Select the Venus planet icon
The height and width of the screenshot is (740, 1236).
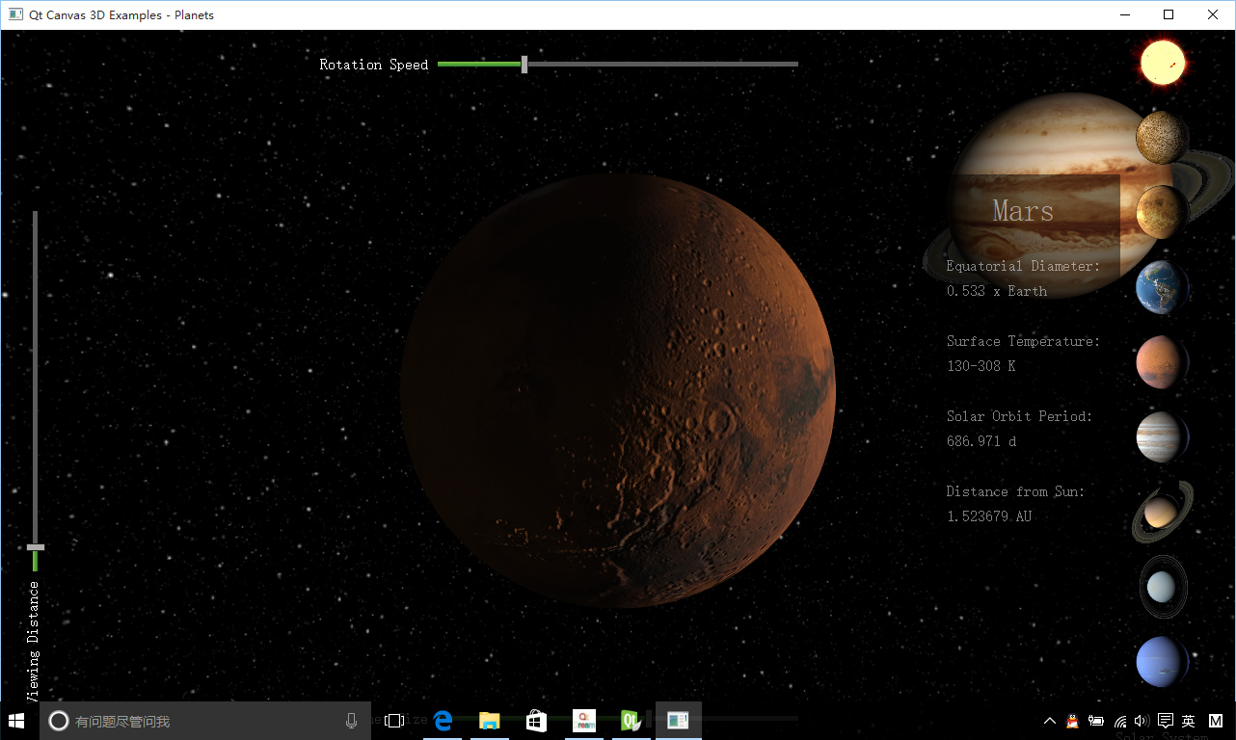tap(1162, 212)
